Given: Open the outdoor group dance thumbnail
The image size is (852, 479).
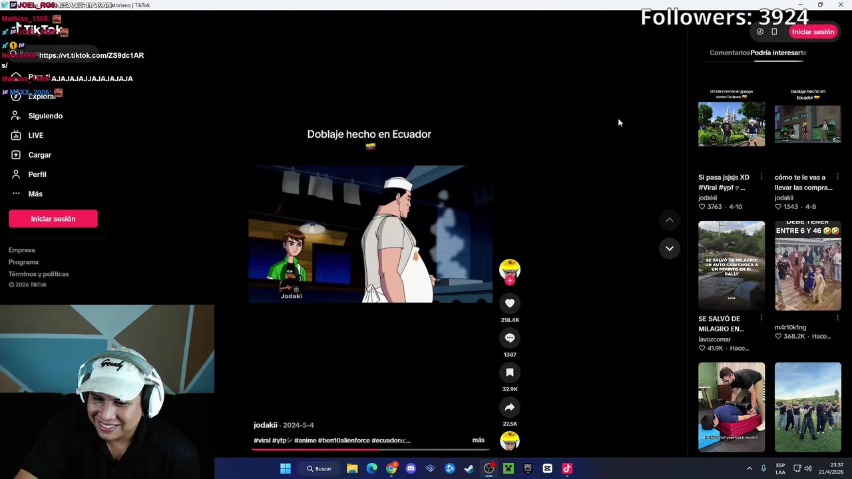Looking at the screenshot, I should pyautogui.click(x=808, y=407).
